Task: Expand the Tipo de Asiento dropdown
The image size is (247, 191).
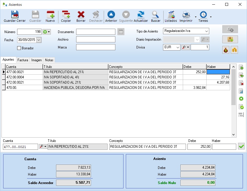Action: coord(206,31)
